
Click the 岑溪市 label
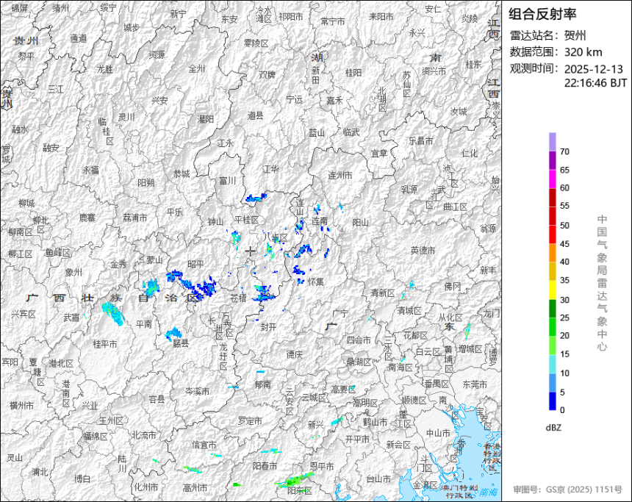197,391
